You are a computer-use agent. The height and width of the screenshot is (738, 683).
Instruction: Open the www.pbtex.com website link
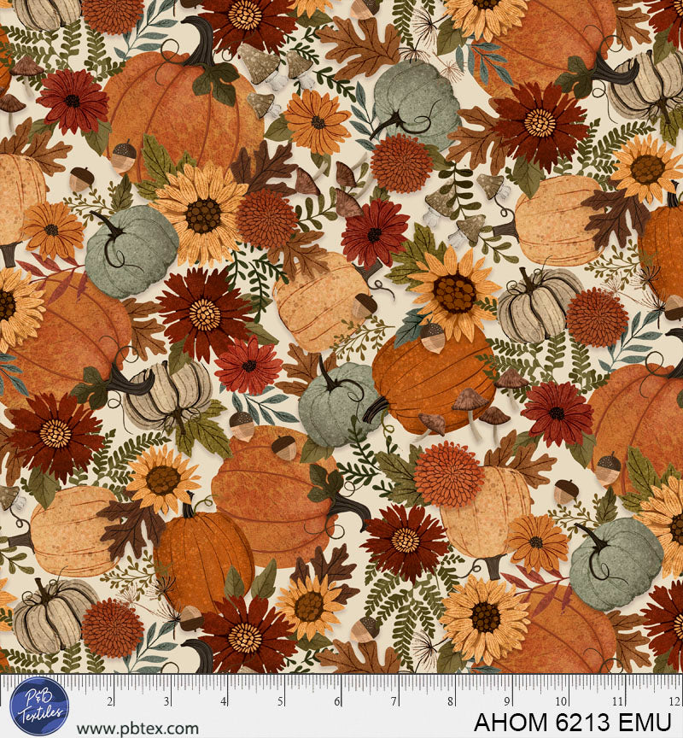[137, 729]
